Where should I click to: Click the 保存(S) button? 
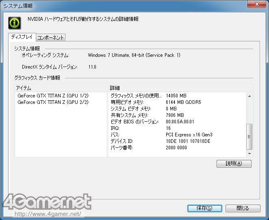click(x=204, y=208)
